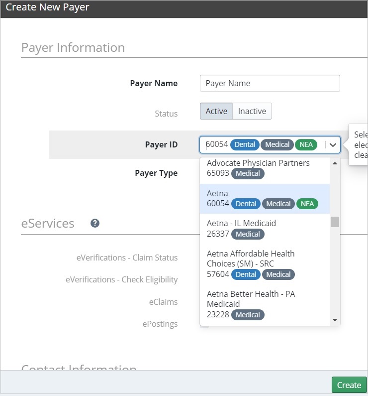368x396 pixels.
Task: Collapse the Payer ID dropdown chevron
Action: [333, 145]
